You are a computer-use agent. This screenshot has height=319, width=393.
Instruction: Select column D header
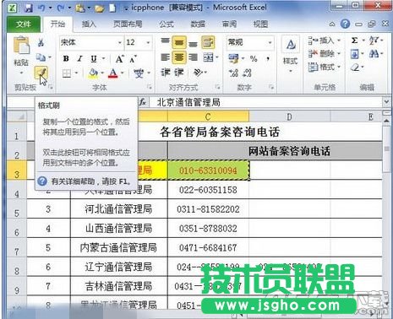[289, 116]
